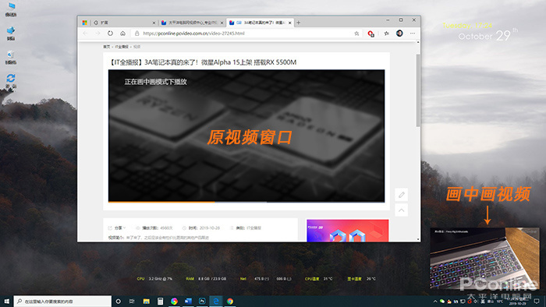Open WeChat icon in system tray

coord(442,301)
